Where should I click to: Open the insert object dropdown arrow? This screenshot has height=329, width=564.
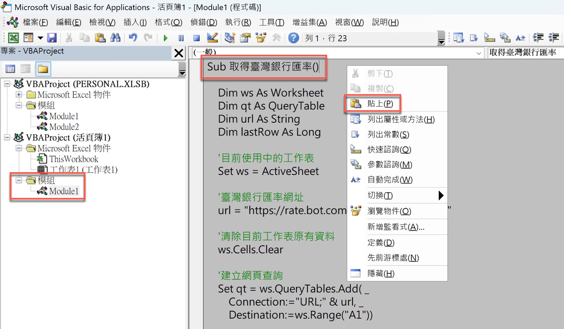[x=40, y=38]
